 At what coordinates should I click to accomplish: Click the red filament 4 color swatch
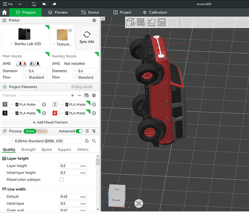(x=55, y=113)
